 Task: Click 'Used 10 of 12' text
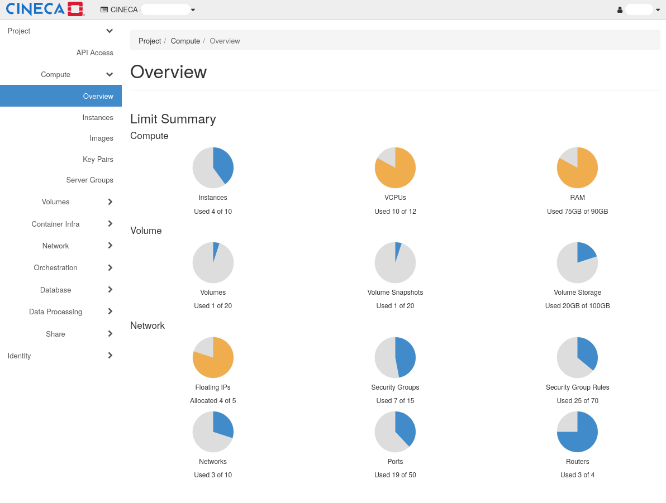point(395,212)
